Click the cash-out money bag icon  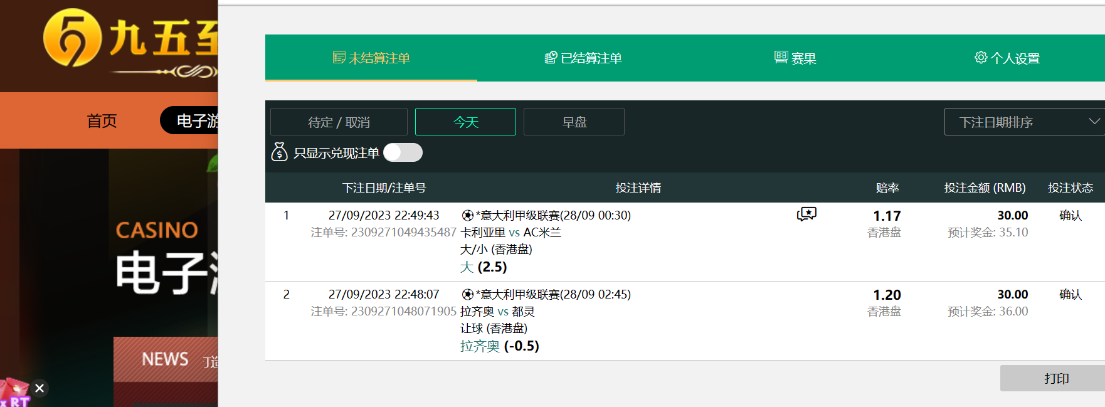279,152
